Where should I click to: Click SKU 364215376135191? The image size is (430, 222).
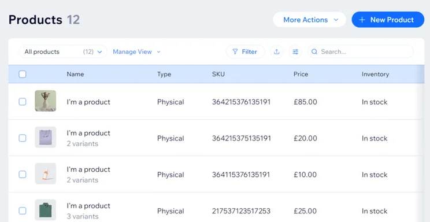(x=242, y=102)
